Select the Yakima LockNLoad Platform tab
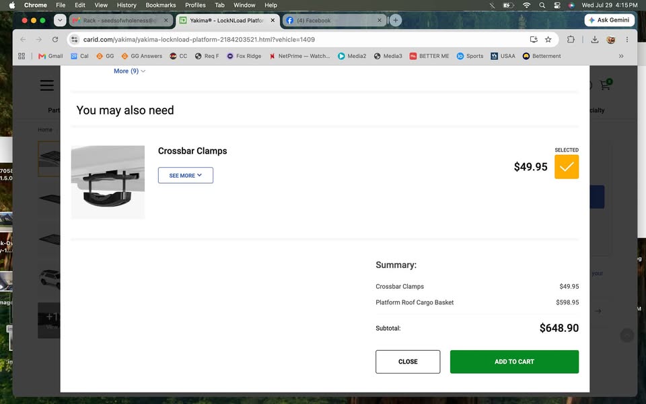Image resolution: width=646 pixels, height=404 pixels. pos(227,20)
